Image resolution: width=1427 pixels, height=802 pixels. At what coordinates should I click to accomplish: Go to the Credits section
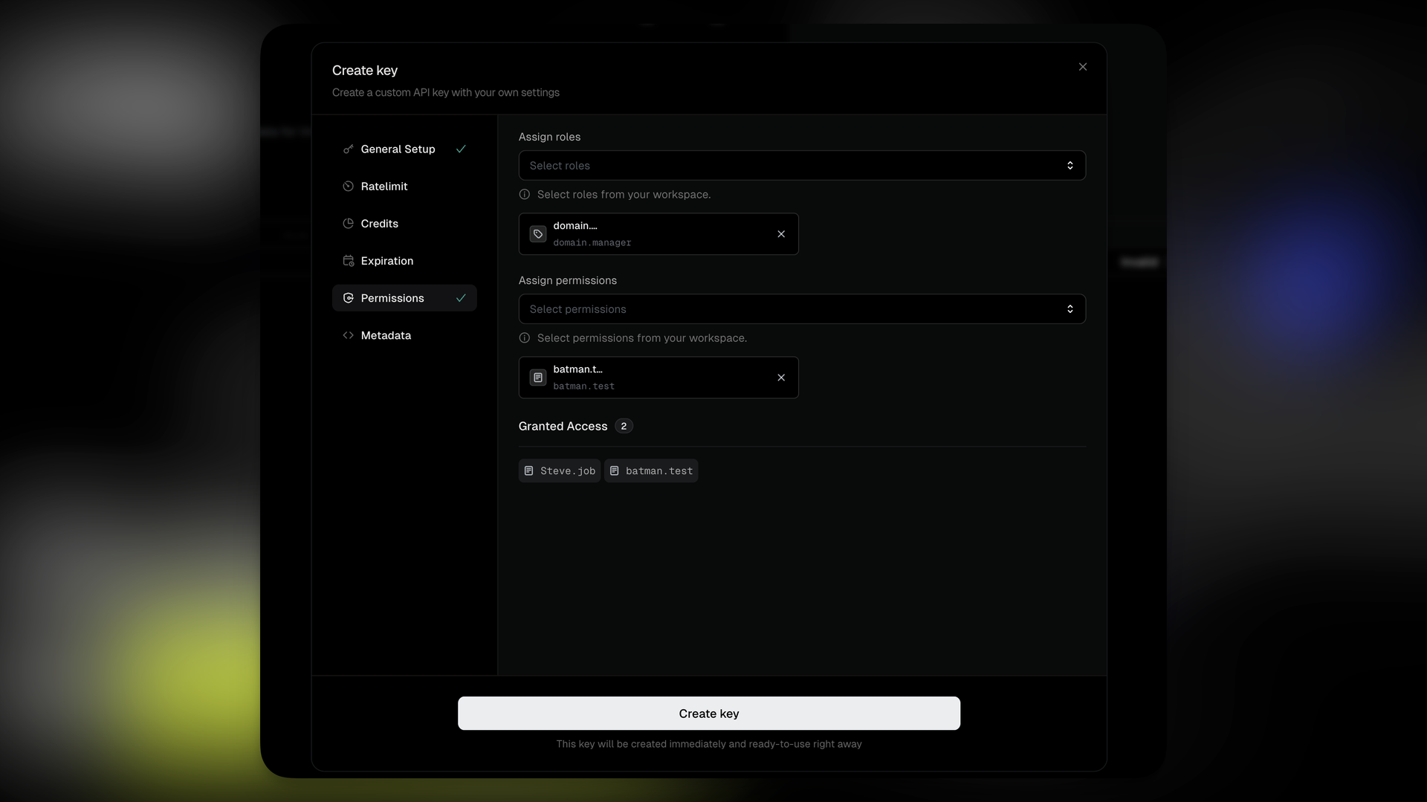point(404,224)
